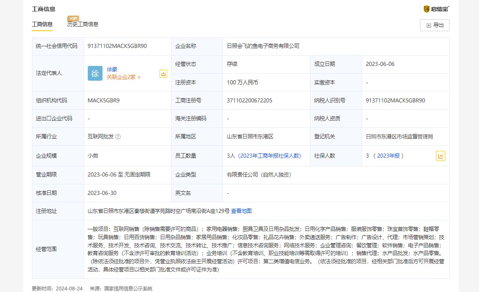This screenshot has width=479, height=292.
Task: Click the 所属地区 label
Action: [186, 136]
